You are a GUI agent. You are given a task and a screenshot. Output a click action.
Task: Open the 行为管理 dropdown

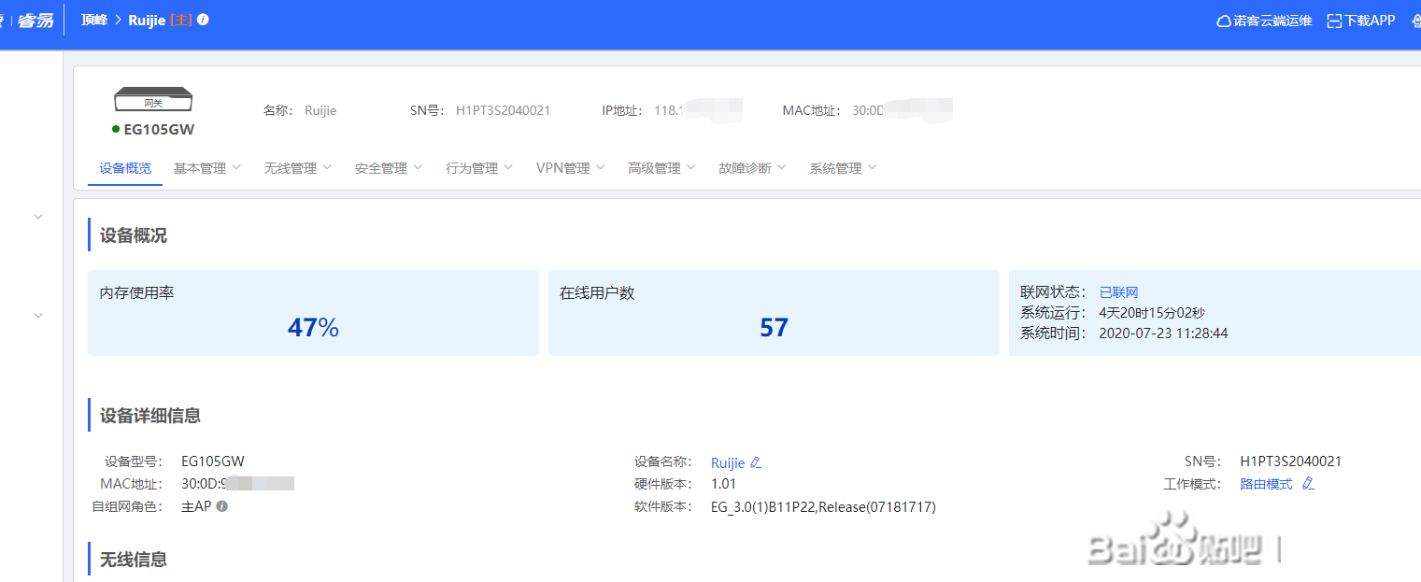[x=479, y=168]
